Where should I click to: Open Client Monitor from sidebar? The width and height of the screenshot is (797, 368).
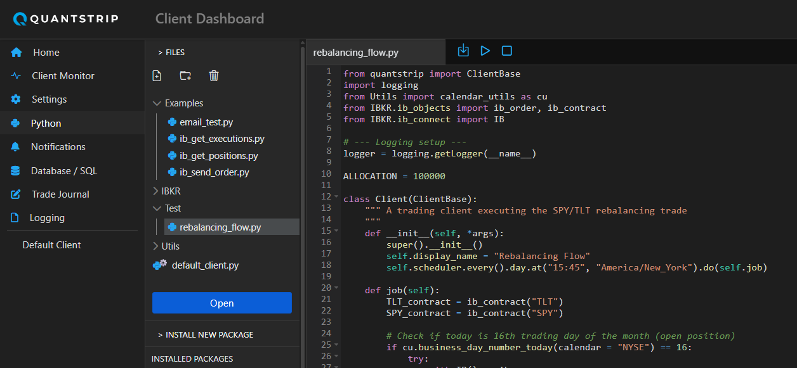[x=63, y=76]
